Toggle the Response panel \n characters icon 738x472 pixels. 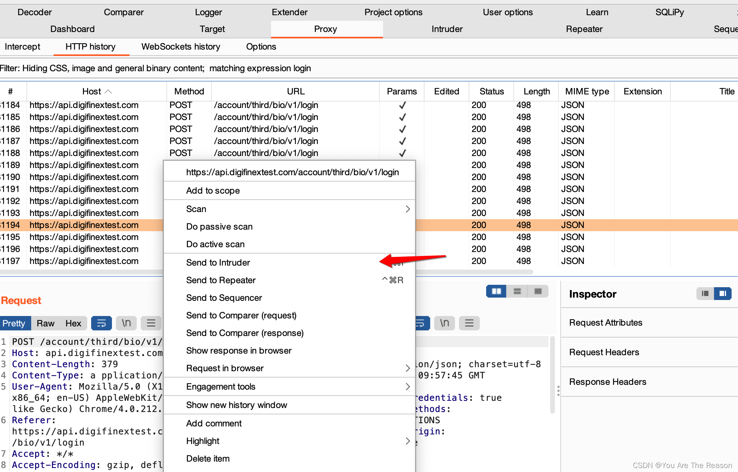tap(445, 323)
